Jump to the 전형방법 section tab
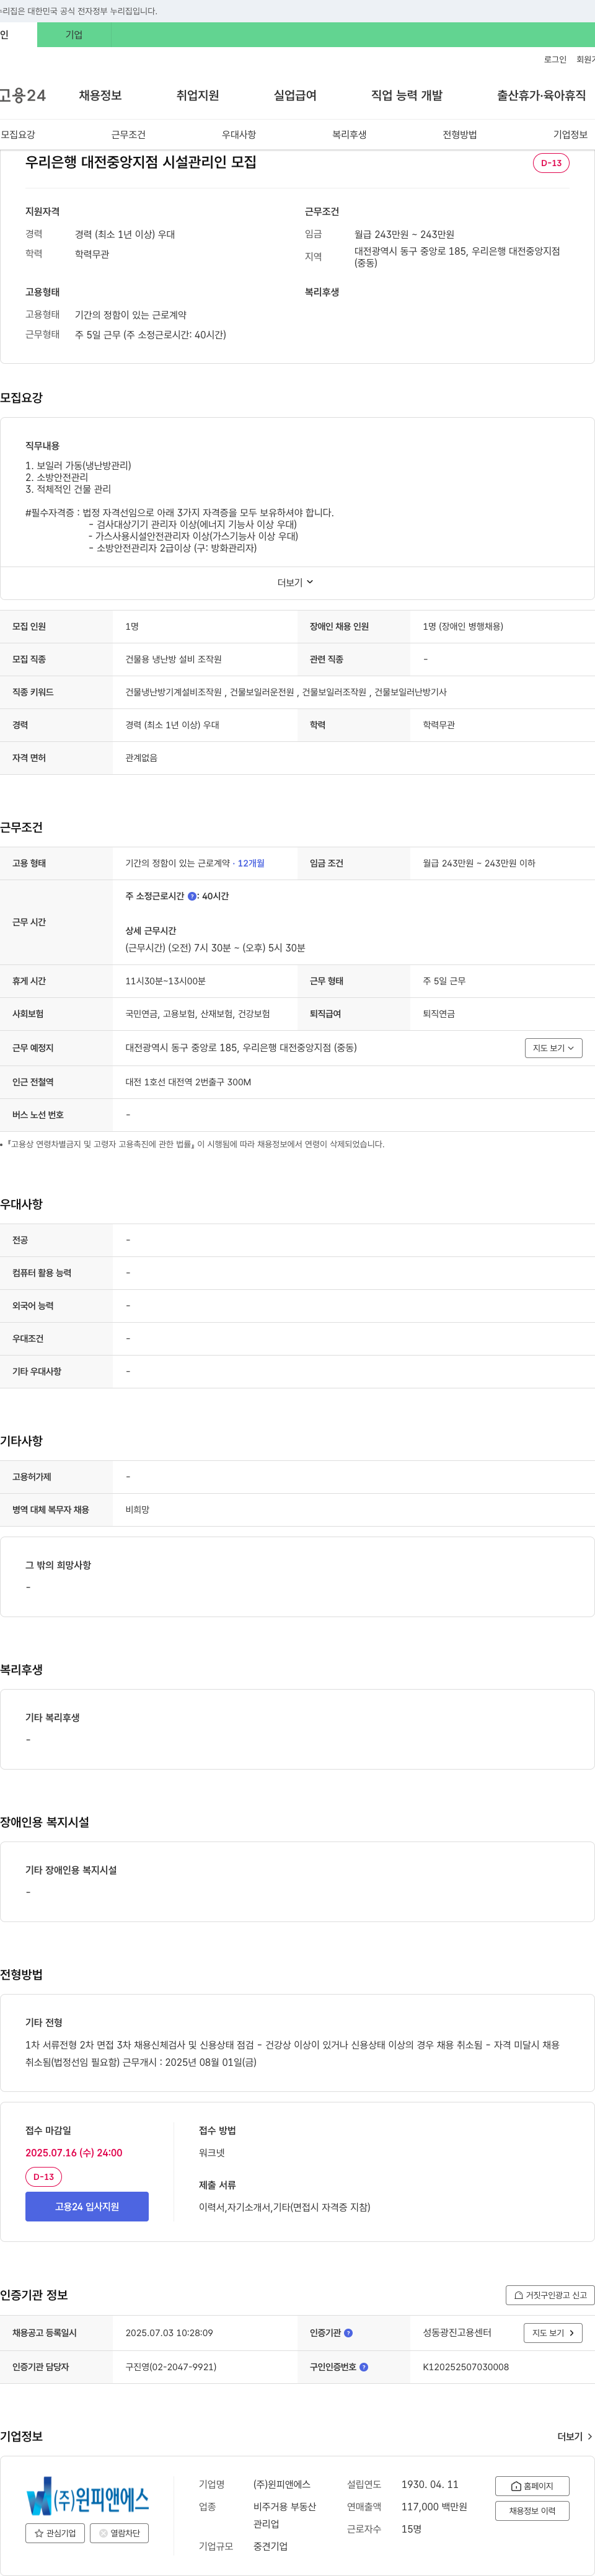Image resolution: width=595 pixels, height=2576 pixels. tap(460, 135)
